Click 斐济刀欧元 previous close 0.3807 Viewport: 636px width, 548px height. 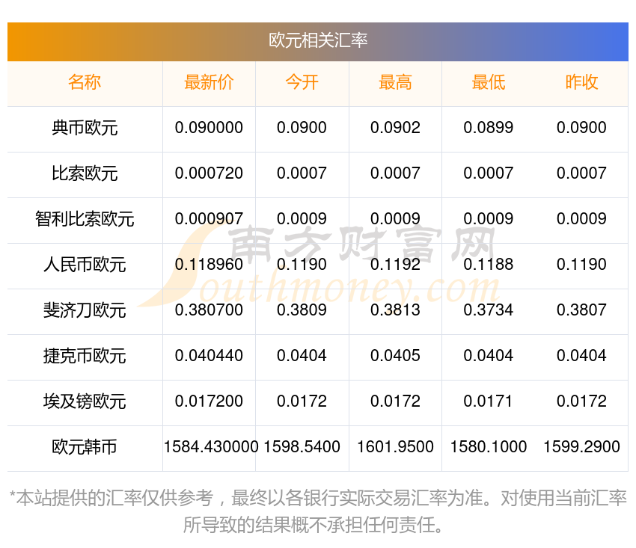(x=581, y=310)
